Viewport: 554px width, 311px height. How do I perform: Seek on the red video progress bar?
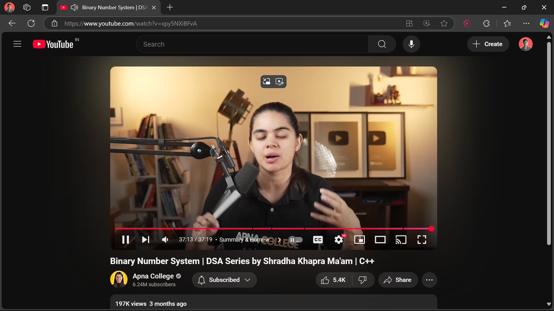273,229
